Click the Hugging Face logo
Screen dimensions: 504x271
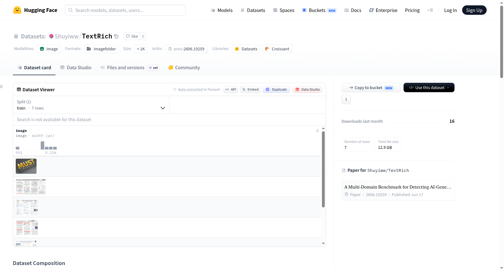35,10
